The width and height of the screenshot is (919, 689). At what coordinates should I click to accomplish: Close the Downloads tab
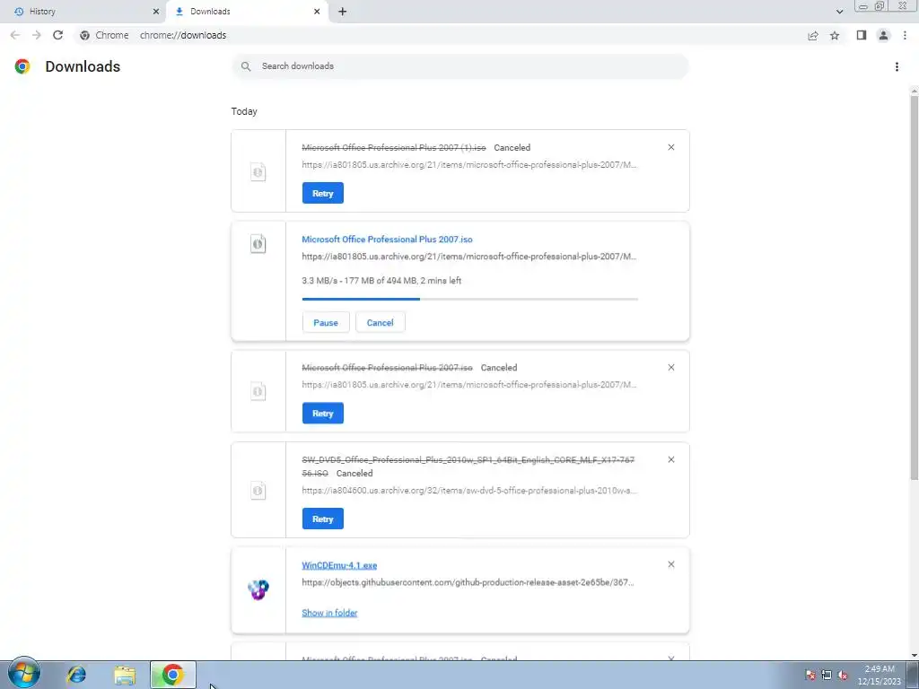(x=317, y=11)
